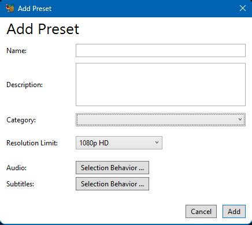Click the Audio label

(17, 168)
